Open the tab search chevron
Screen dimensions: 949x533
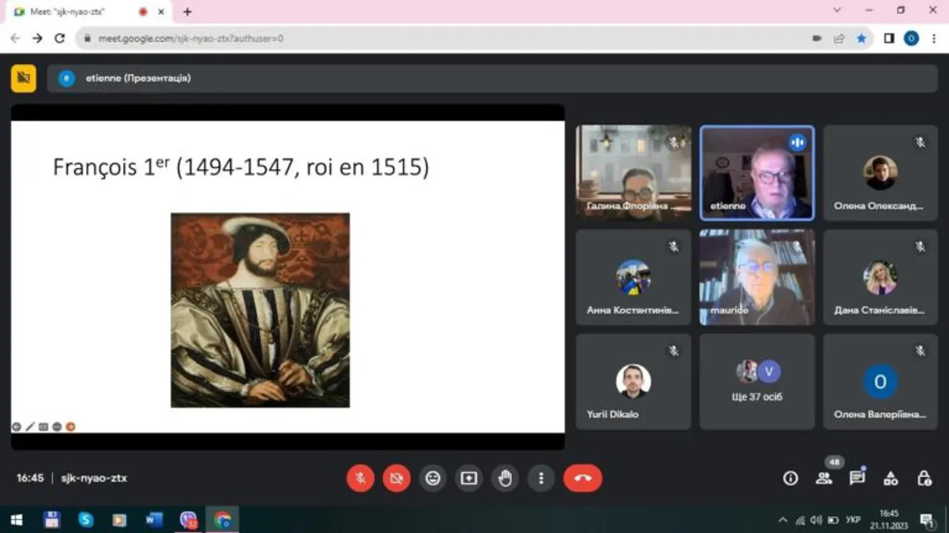(837, 10)
